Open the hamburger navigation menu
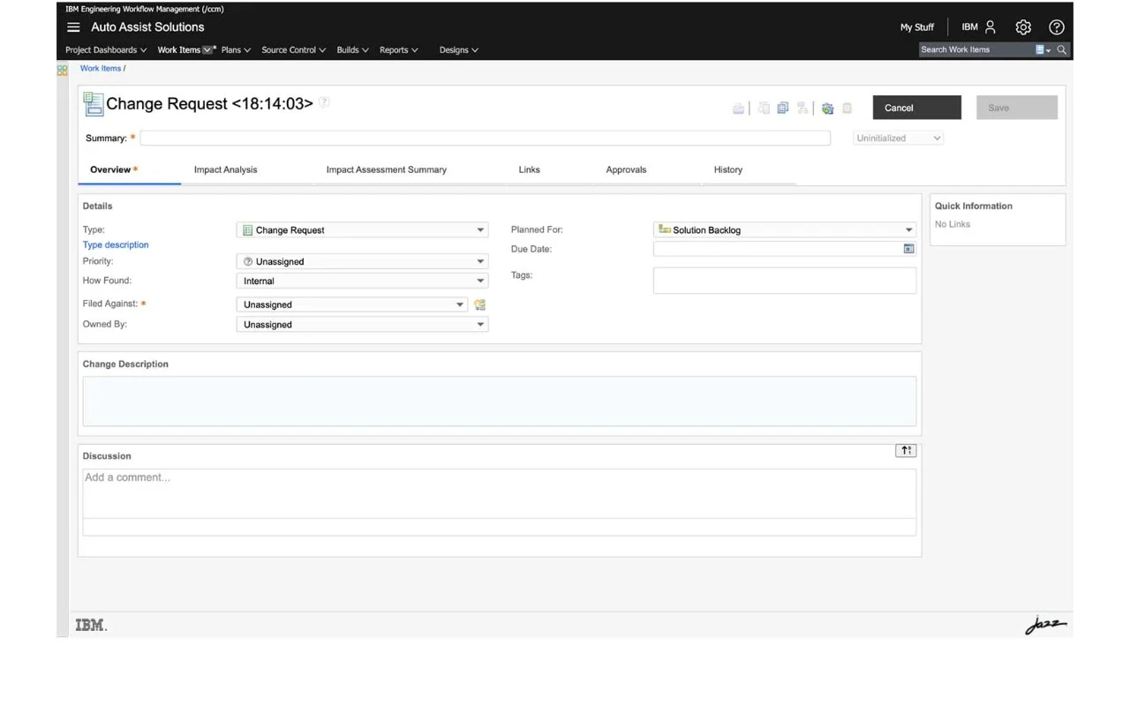The height and width of the screenshot is (706, 1130). point(73,27)
